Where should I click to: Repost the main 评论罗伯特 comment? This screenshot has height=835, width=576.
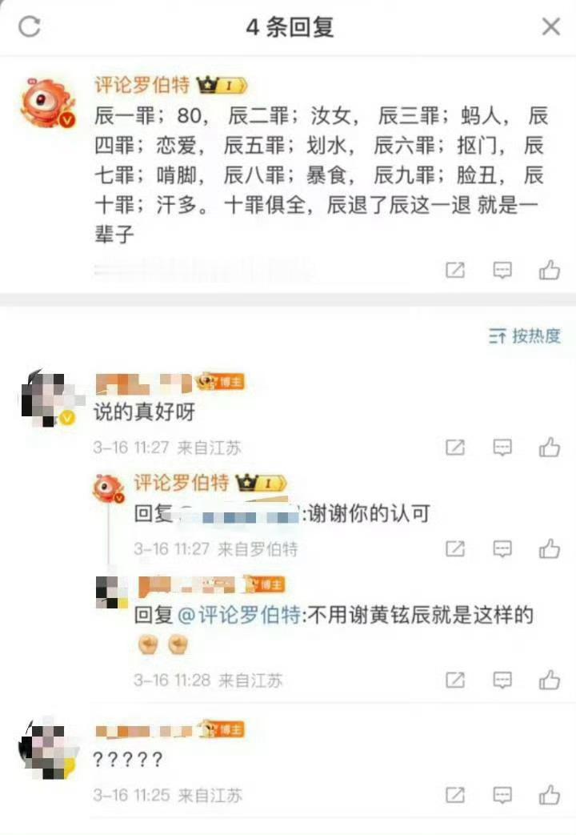click(x=455, y=270)
